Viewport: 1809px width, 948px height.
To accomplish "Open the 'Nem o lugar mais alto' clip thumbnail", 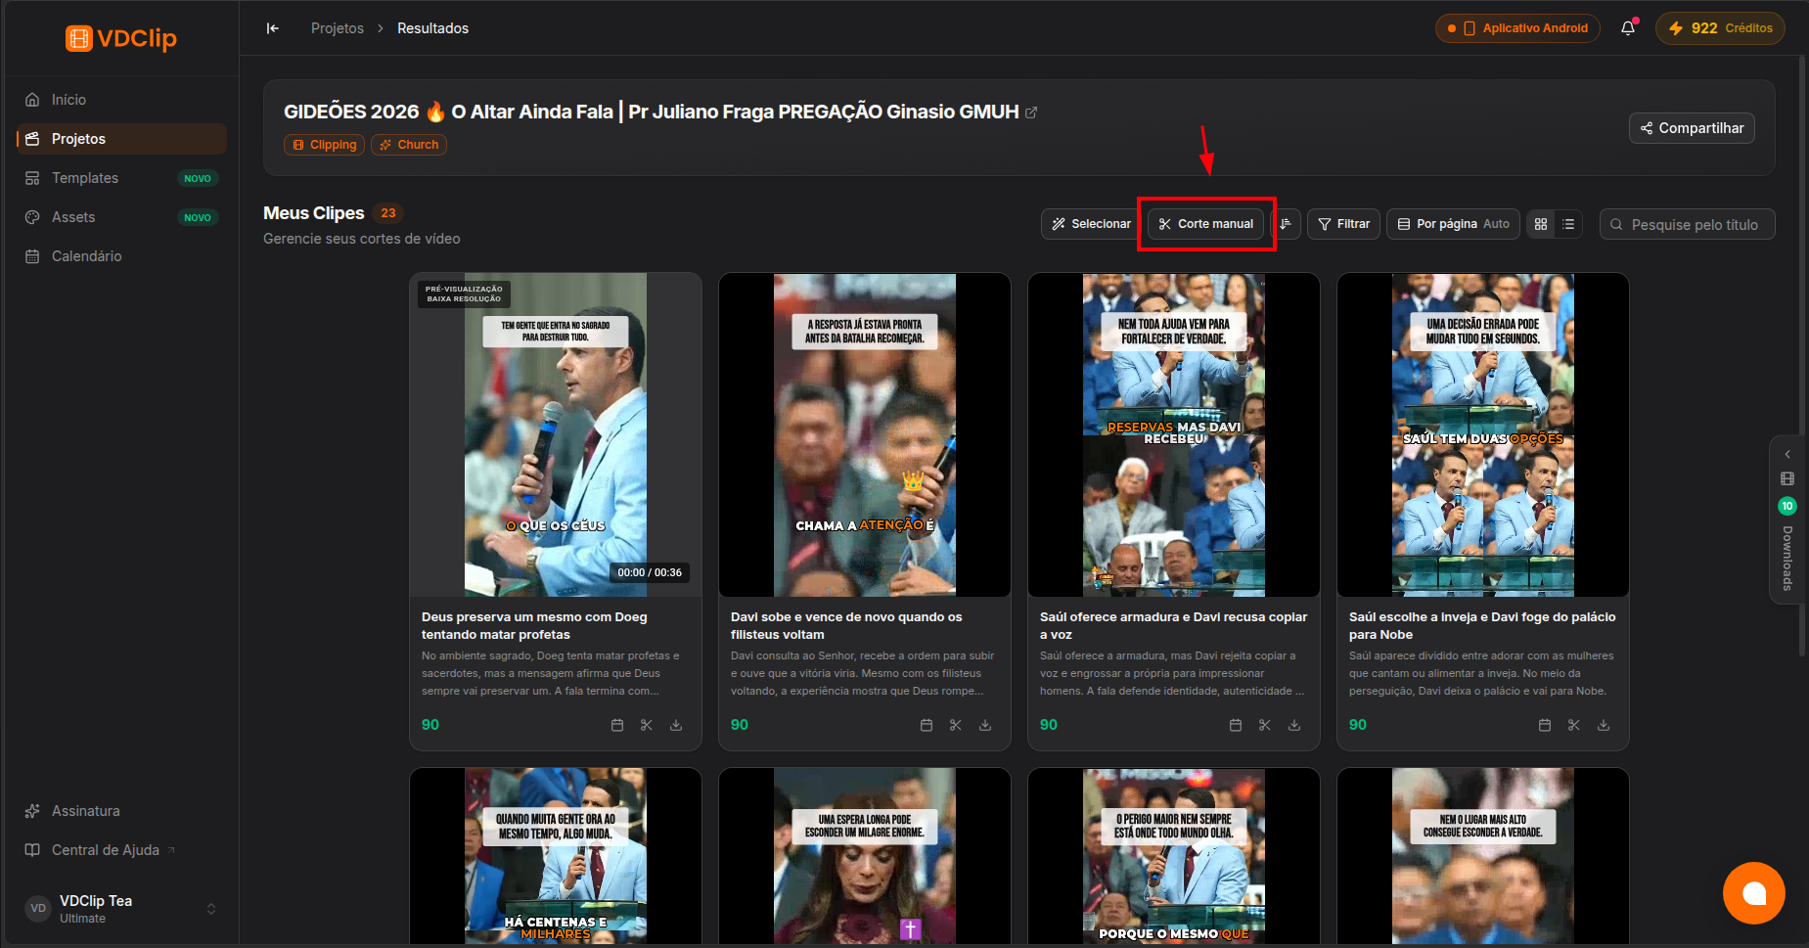I will click(x=1483, y=856).
